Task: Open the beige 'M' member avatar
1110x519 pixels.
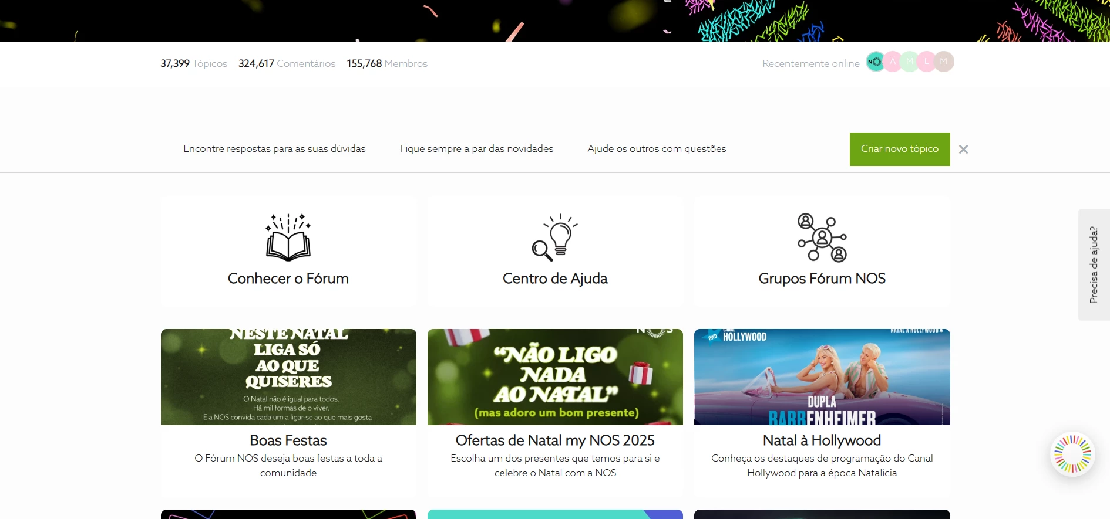Action: [944, 62]
